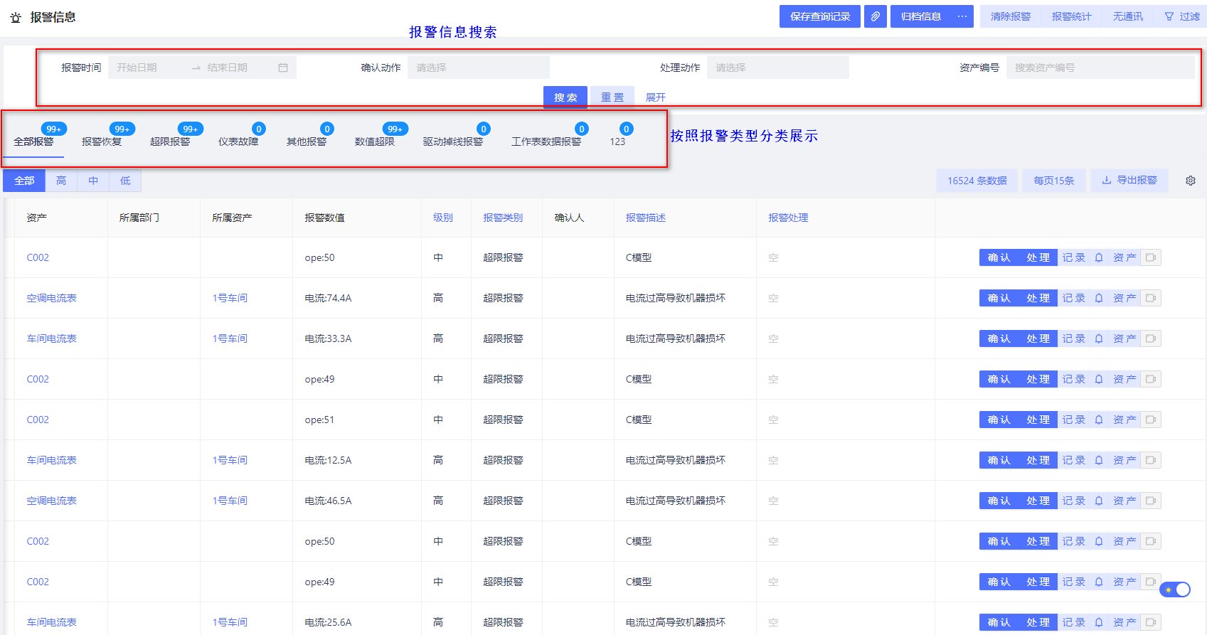Click the 重置 reset button
Image resolution: width=1207 pixels, height=635 pixels.
click(612, 97)
